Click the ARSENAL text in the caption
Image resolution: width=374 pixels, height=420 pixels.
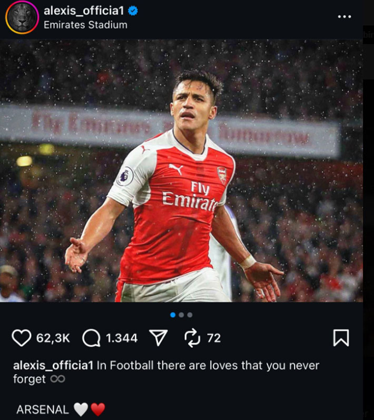click(x=43, y=409)
